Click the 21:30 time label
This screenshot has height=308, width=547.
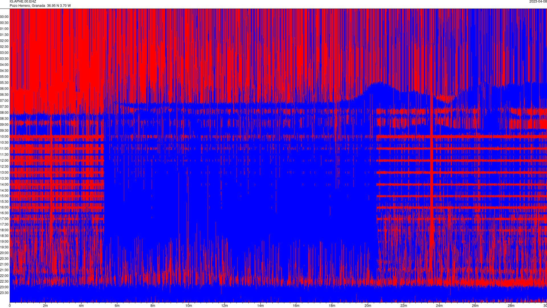point(4,270)
